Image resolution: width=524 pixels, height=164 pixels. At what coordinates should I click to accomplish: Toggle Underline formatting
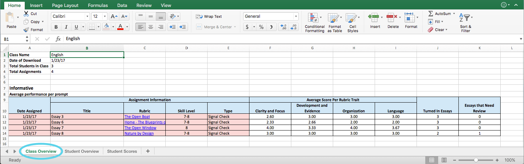[x=76, y=27]
